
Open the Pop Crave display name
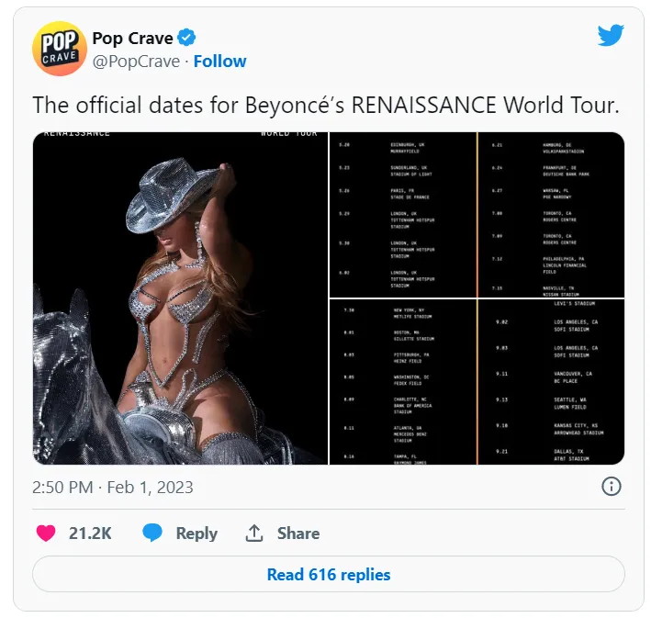(x=132, y=38)
